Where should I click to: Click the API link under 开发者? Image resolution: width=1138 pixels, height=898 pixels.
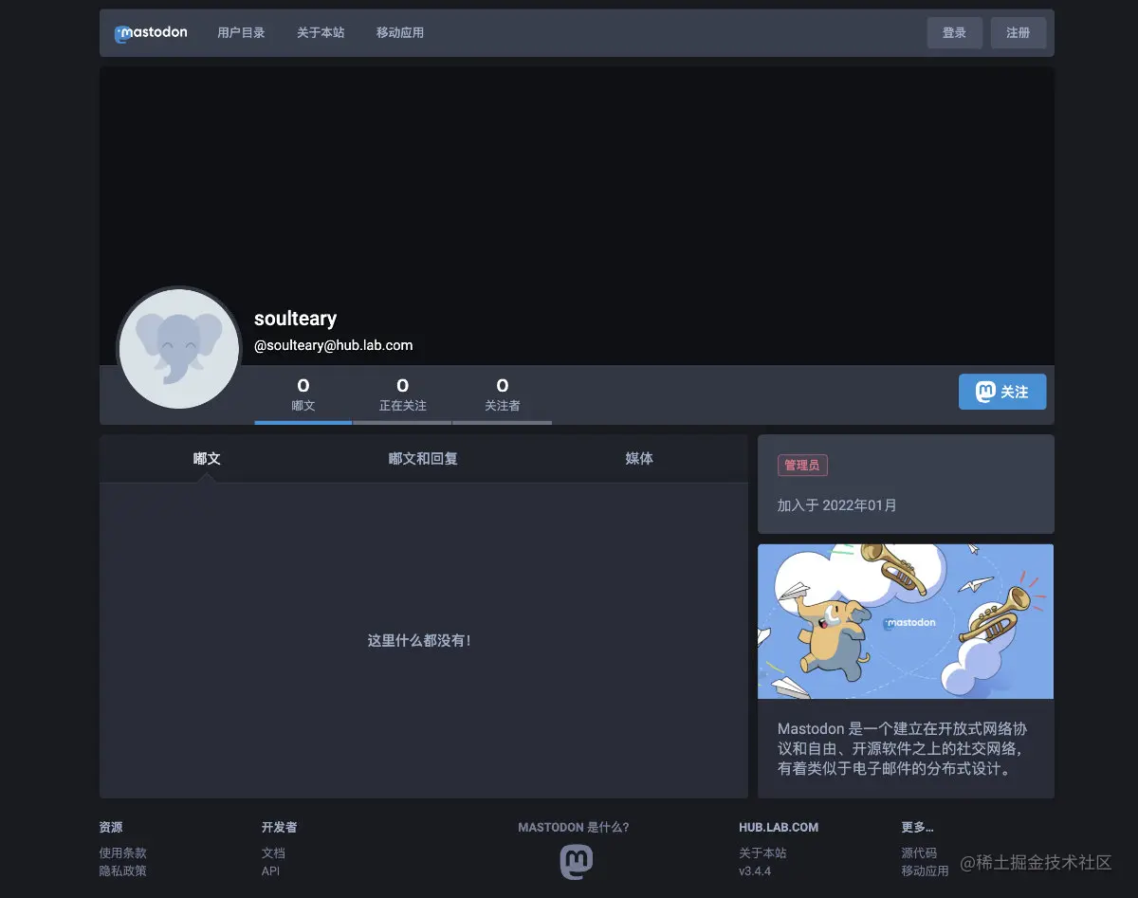[270, 870]
